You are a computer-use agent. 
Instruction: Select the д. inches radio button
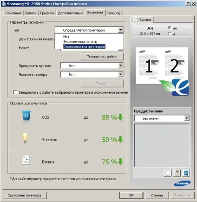(170, 33)
